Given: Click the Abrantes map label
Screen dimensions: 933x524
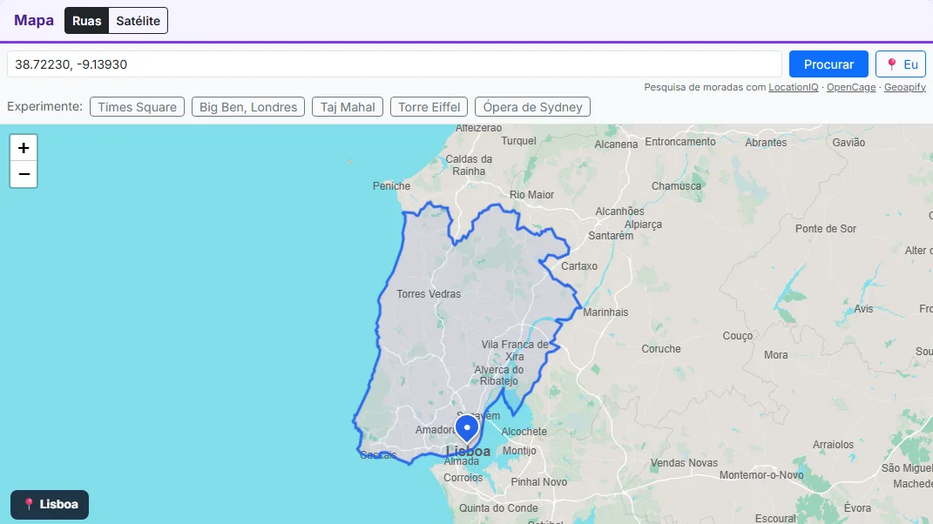Looking at the screenshot, I should (767, 143).
